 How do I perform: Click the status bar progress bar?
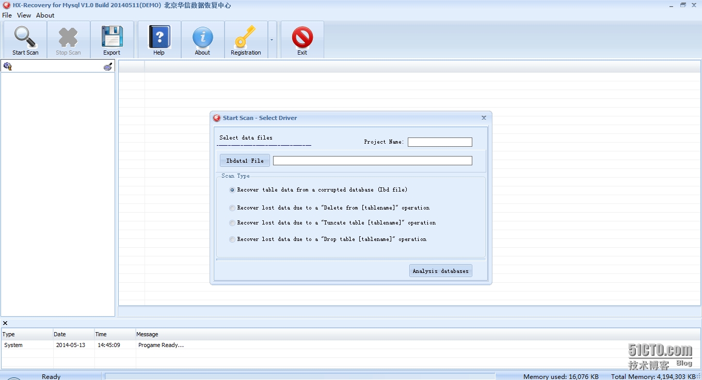pyautogui.click(x=300, y=376)
